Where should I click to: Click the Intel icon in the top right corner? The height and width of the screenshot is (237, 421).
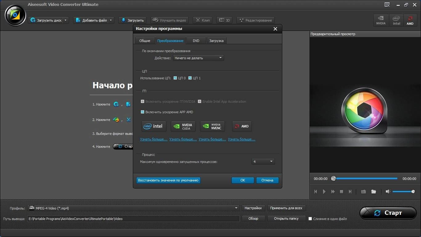pyautogui.click(x=396, y=20)
